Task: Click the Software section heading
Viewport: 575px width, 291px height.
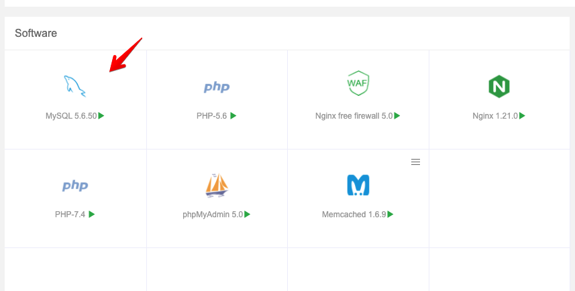Action: (36, 33)
